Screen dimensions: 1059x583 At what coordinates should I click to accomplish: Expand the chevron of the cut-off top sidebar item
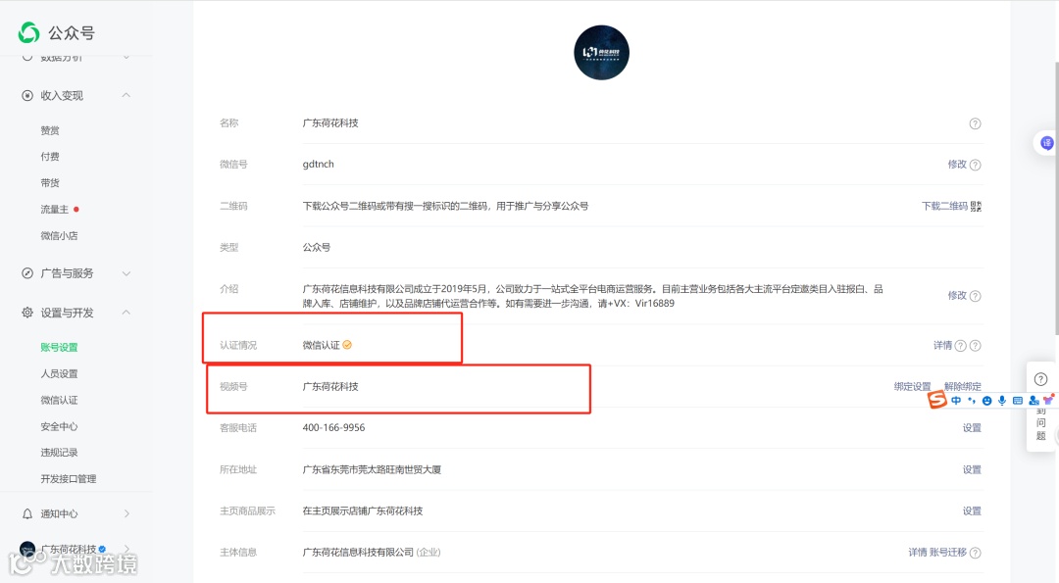pos(126,58)
